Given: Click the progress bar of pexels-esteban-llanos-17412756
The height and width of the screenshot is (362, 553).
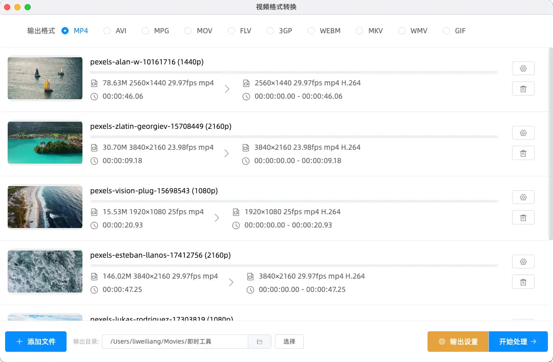Looking at the screenshot, I should tap(294, 265).
